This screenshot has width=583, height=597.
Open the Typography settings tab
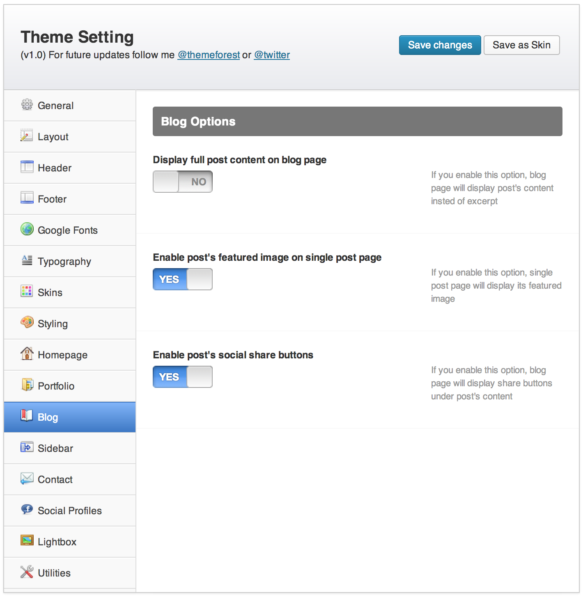point(64,262)
